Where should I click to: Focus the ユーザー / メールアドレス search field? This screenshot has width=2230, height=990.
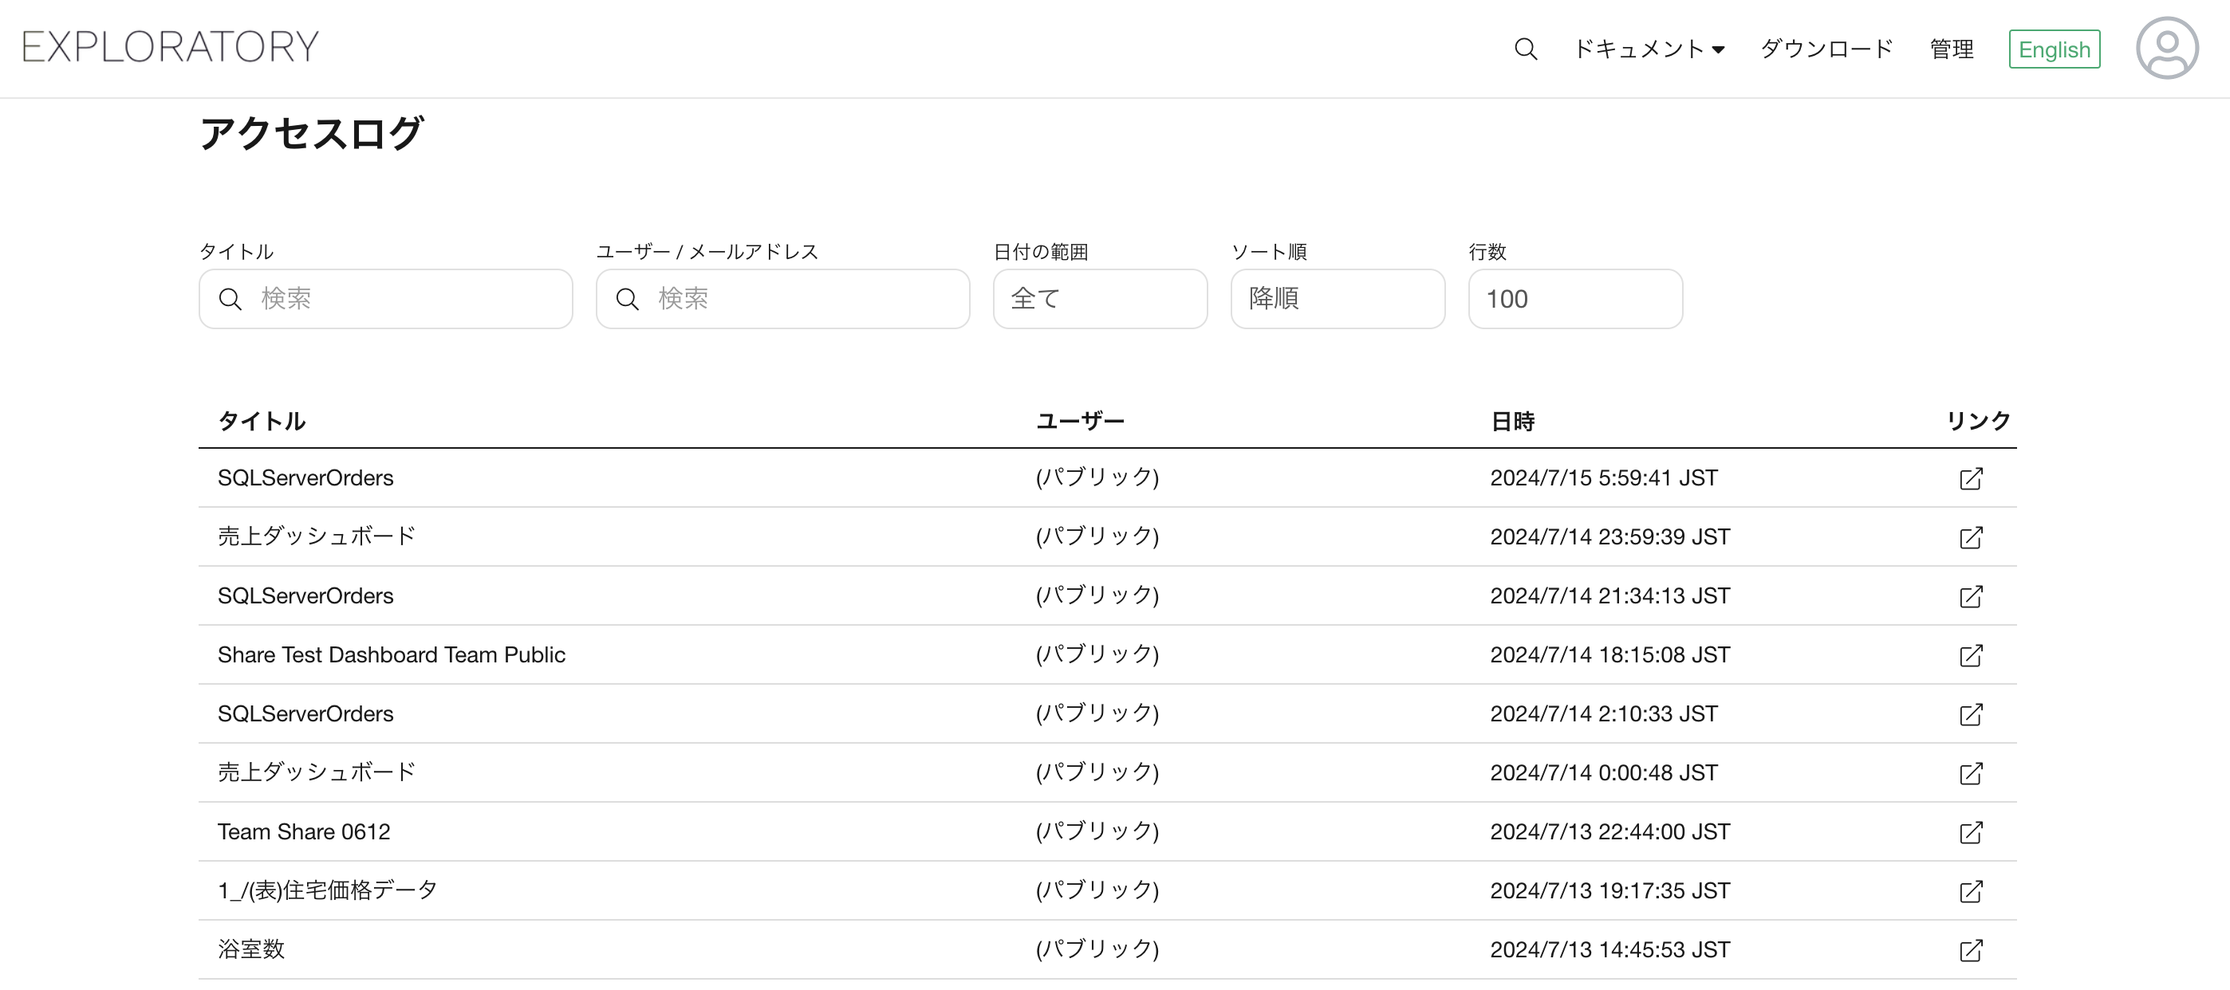click(782, 299)
